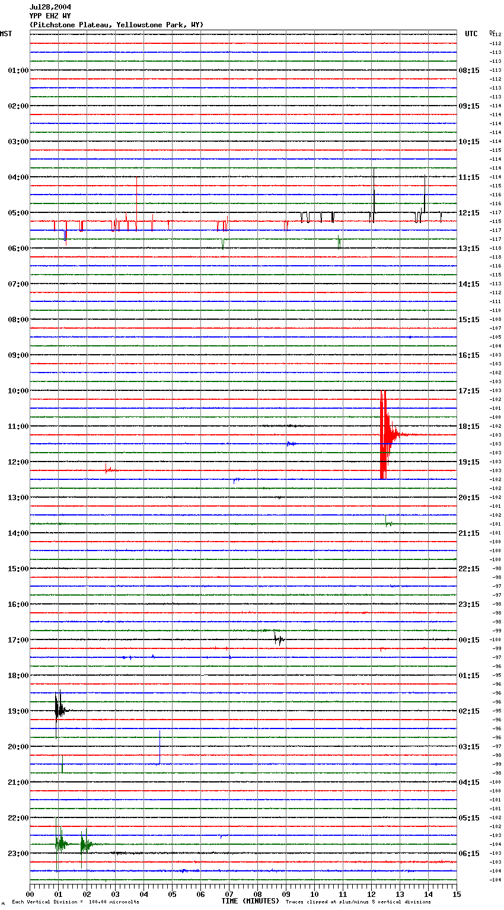Click the 22:00 MST time label
This screenshot has height=910, width=504.
[x=18, y=818]
